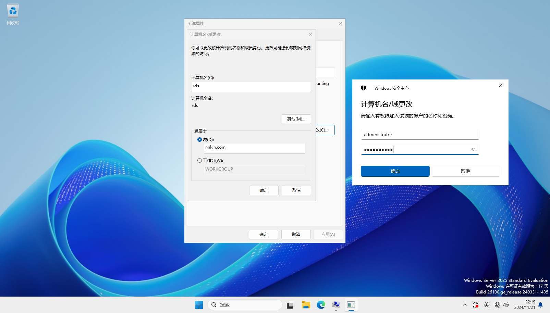The image size is (550, 313).
Task: Click the Windows Start button
Action: [x=199, y=305]
